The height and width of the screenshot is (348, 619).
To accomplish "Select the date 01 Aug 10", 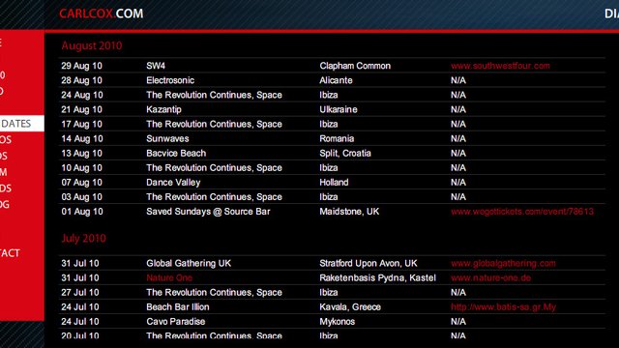I will [81, 212].
